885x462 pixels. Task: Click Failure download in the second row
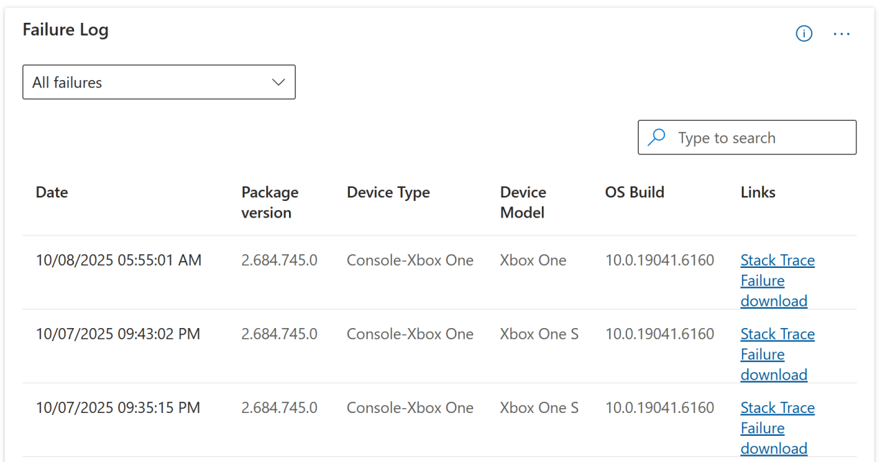[x=774, y=364]
